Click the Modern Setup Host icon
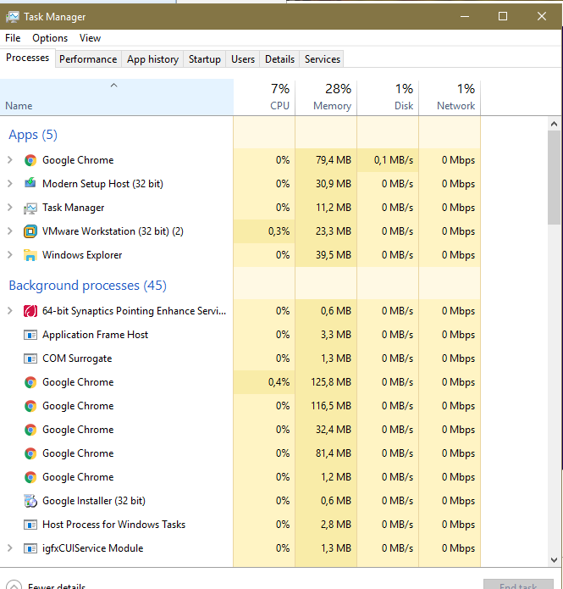Screen dimensions: 563x589 pyautogui.click(x=30, y=184)
